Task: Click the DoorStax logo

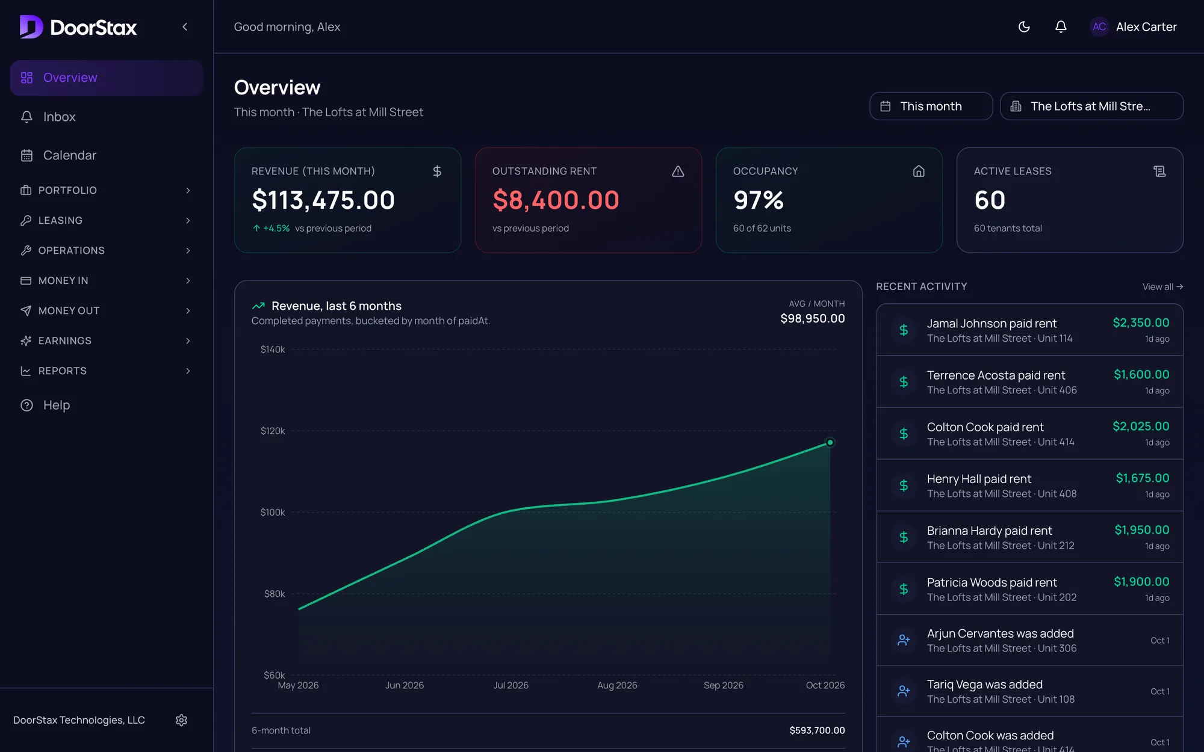Action: pyautogui.click(x=78, y=27)
